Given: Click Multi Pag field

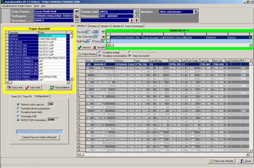Looking at the screenshot, I should [x=88, y=41].
